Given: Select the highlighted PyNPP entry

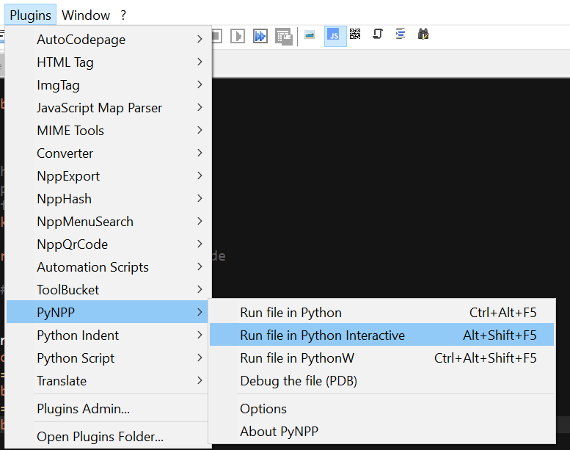Looking at the screenshot, I should coord(107,312).
